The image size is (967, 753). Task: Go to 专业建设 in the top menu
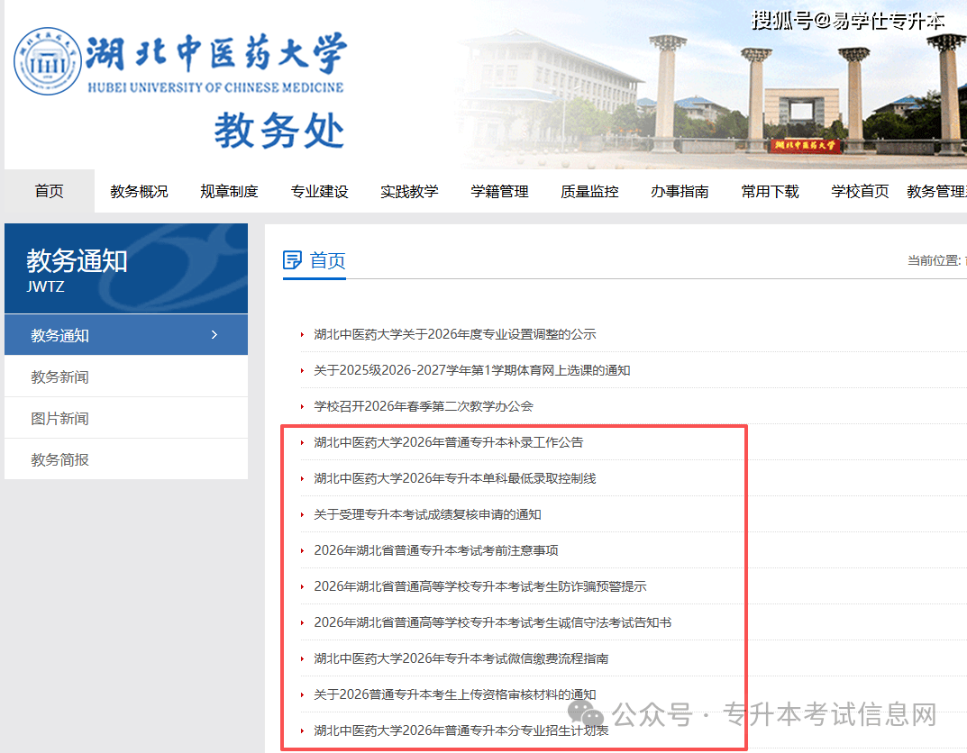tap(319, 192)
